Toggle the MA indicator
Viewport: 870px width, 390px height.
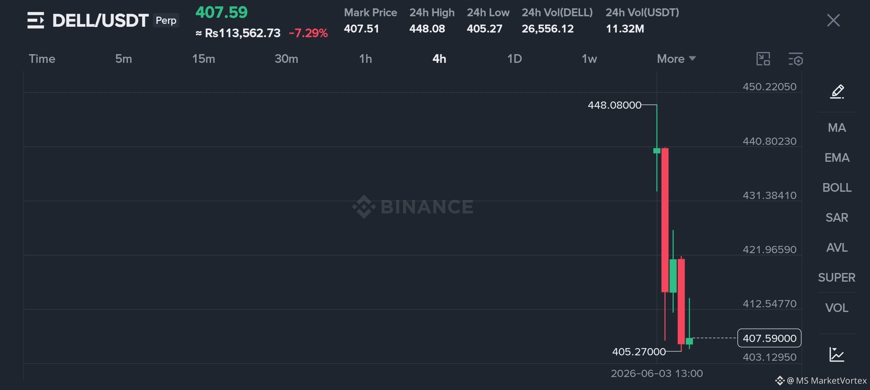837,127
